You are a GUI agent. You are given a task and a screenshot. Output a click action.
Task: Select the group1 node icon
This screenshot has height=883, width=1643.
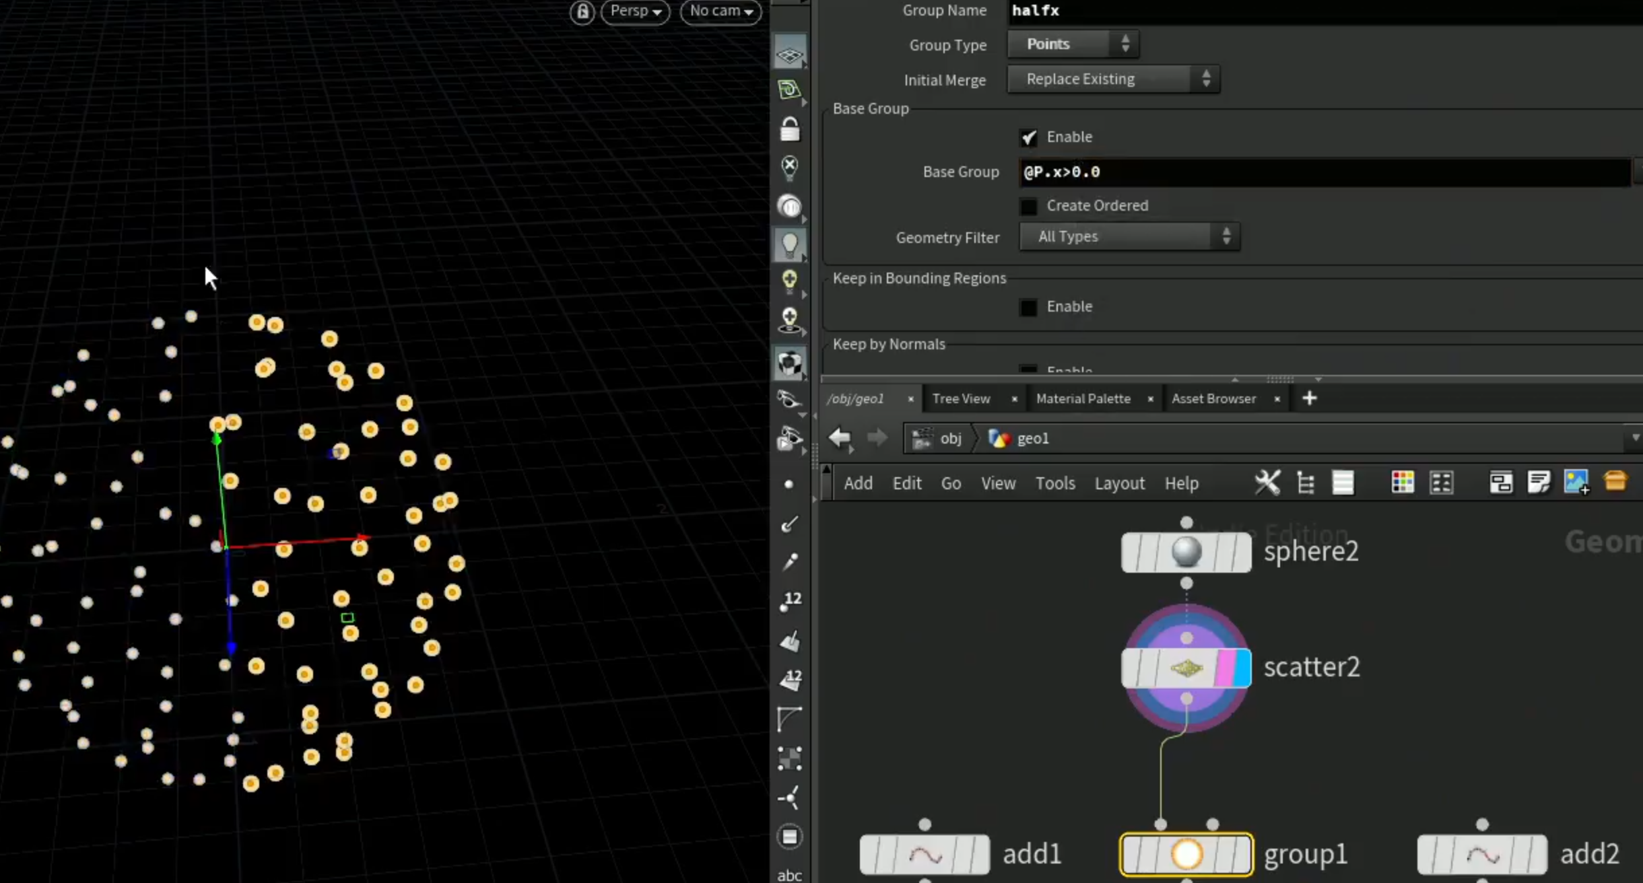[x=1186, y=854]
